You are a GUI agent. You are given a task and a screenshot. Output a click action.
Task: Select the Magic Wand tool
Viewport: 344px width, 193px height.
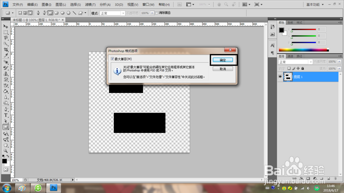[6, 44]
